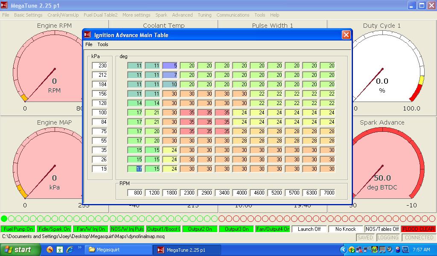
Task: Click the Ignition Advance Main Table title icon
Action: click(x=87, y=35)
